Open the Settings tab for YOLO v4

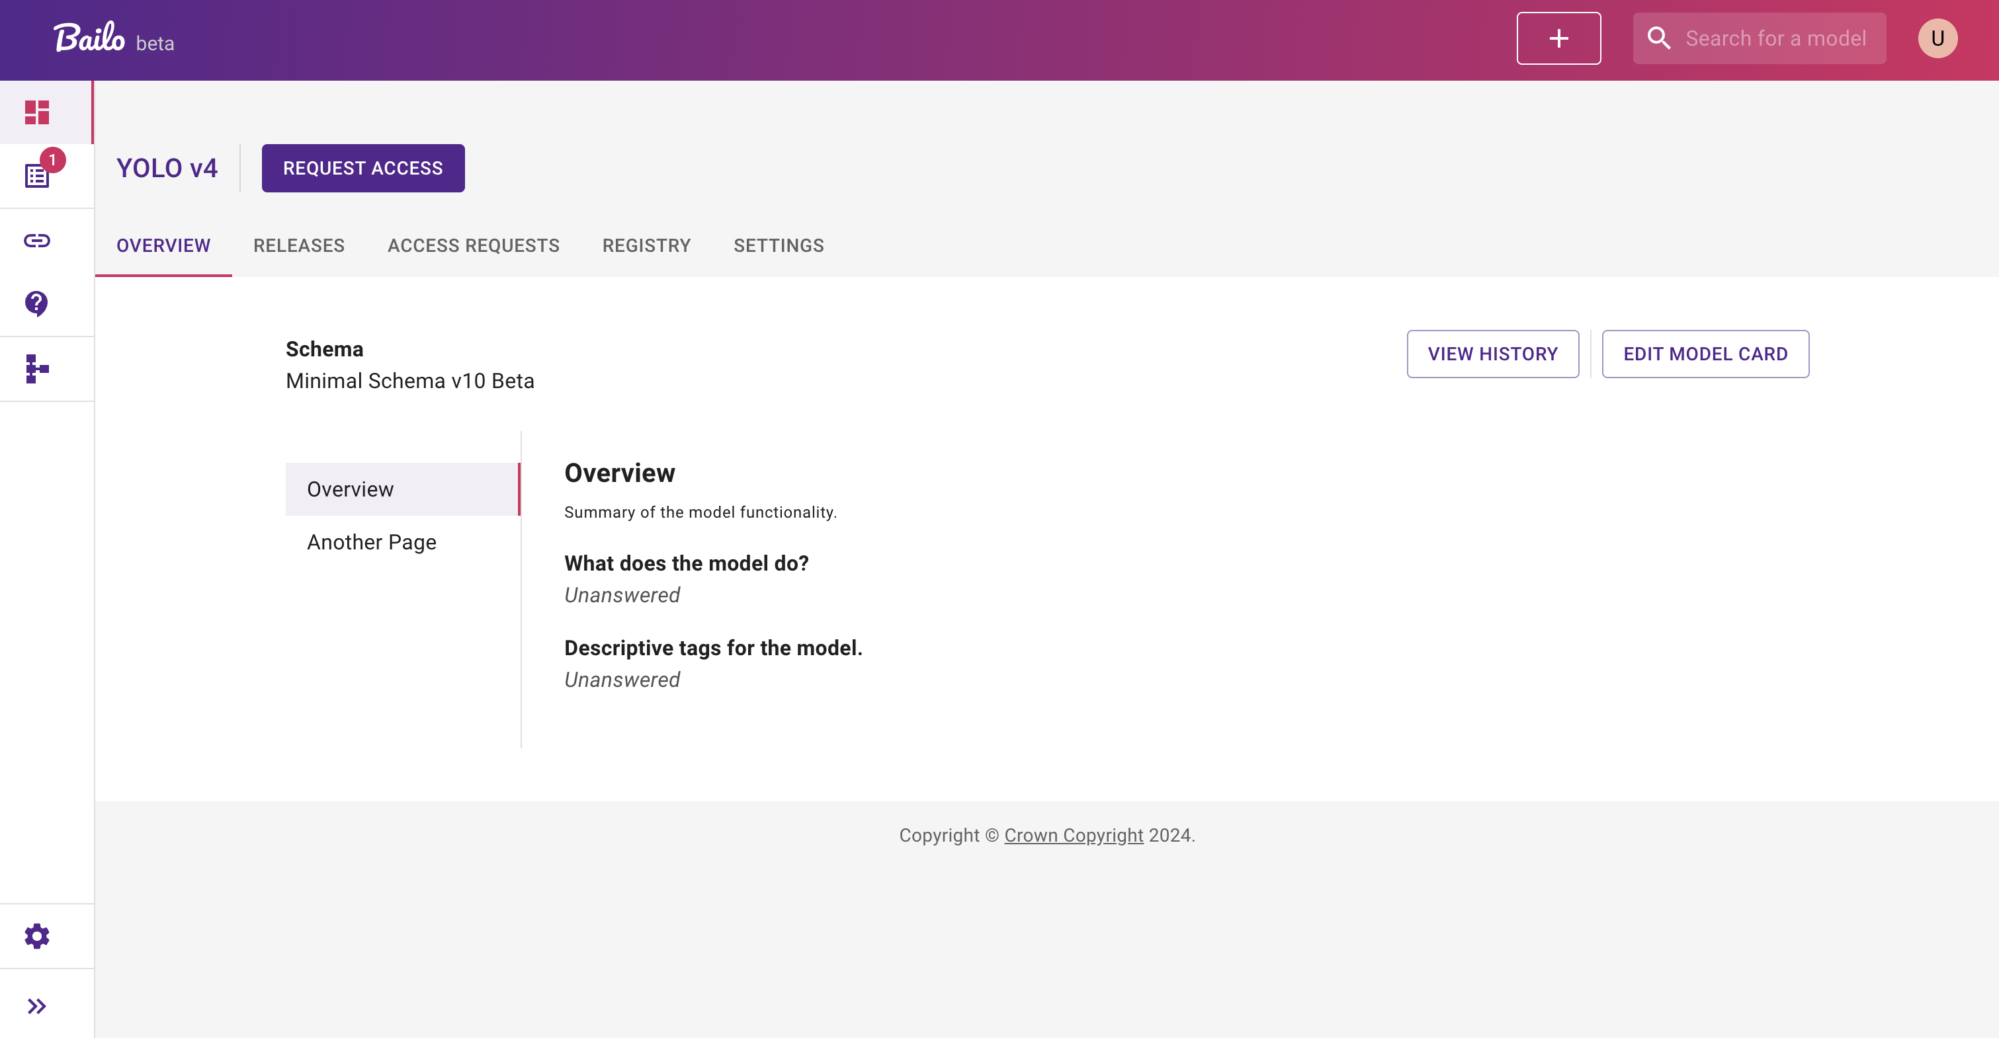(x=779, y=245)
